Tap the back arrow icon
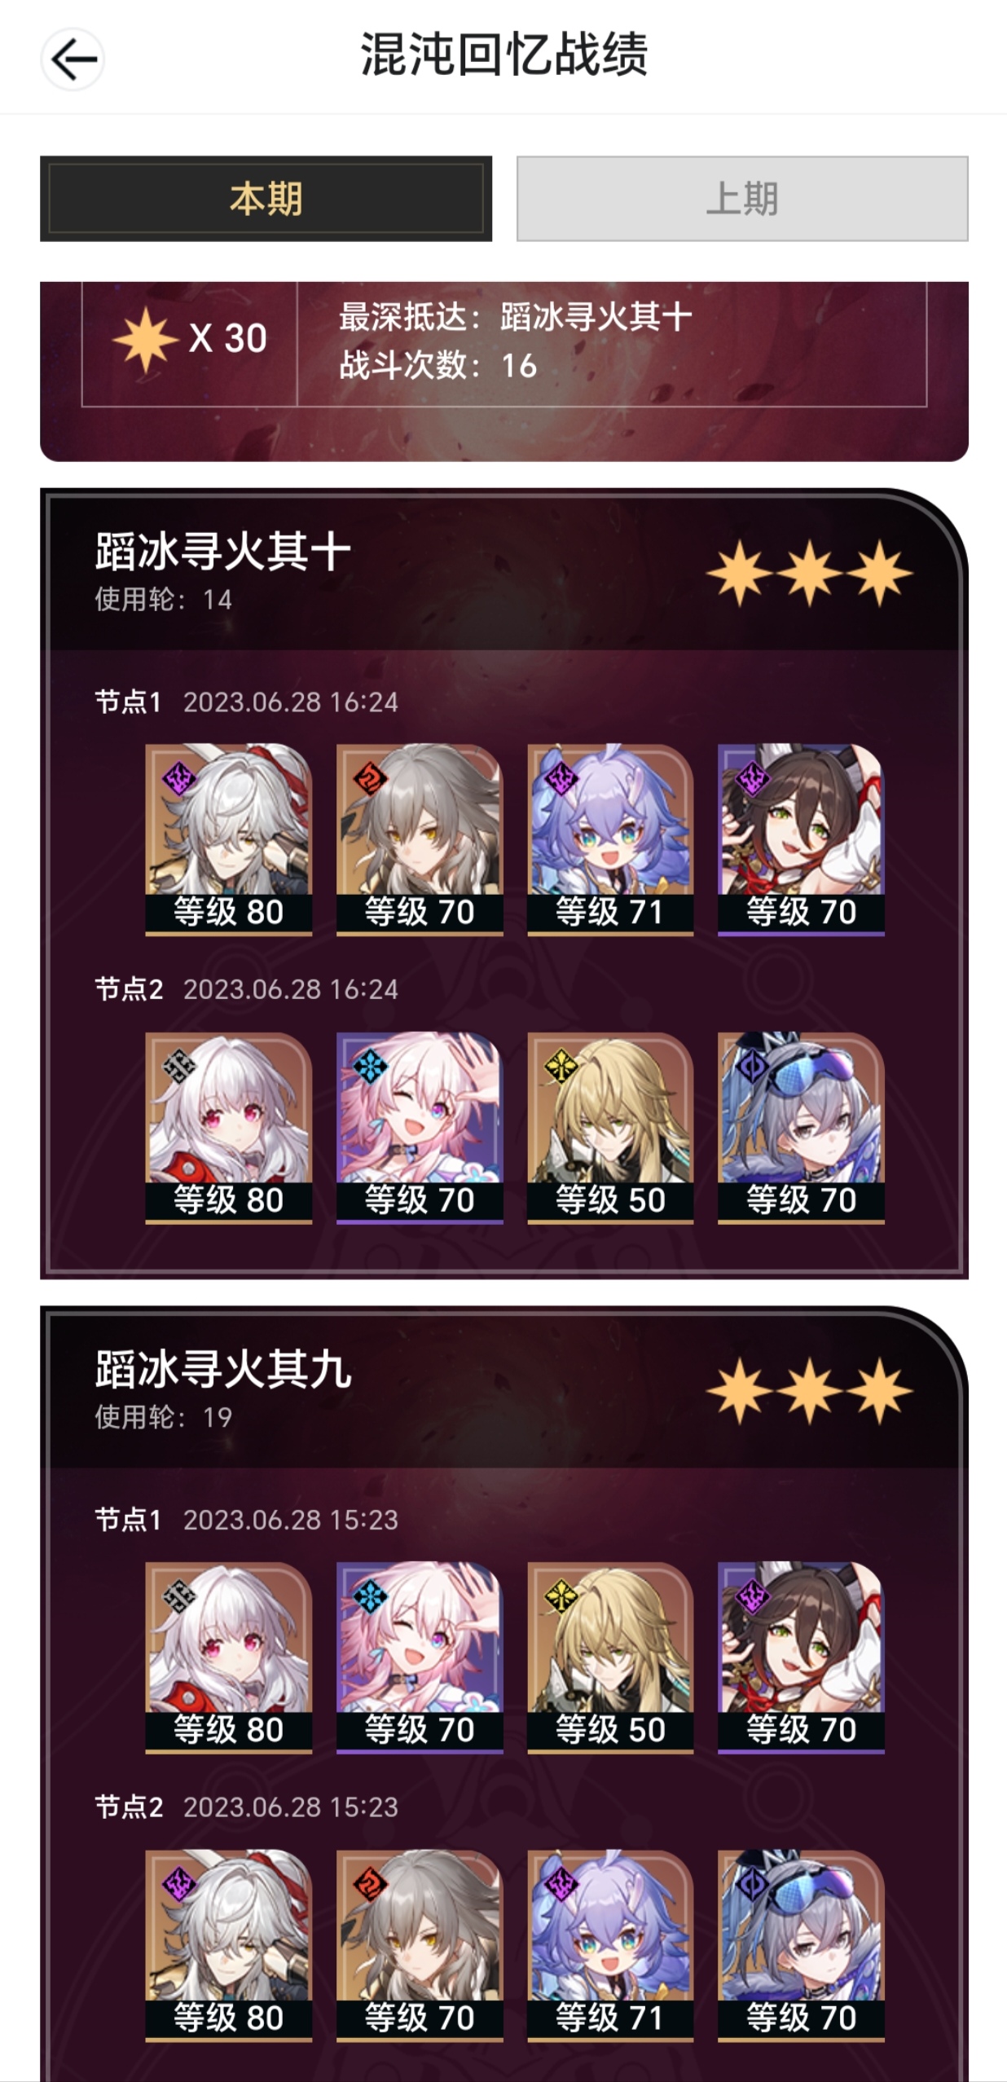This screenshot has height=2082, width=1007. pyautogui.click(x=73, y=59)
